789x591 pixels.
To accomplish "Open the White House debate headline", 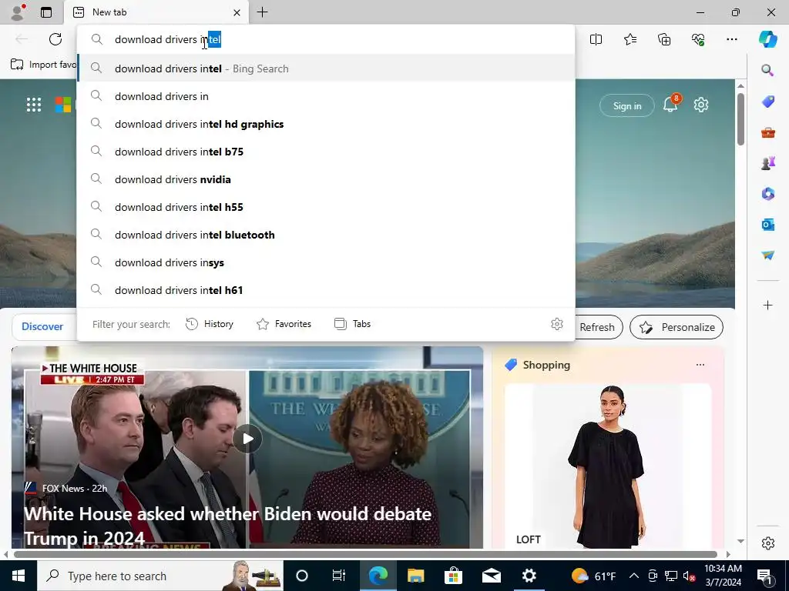I will (x=227, y=526).
